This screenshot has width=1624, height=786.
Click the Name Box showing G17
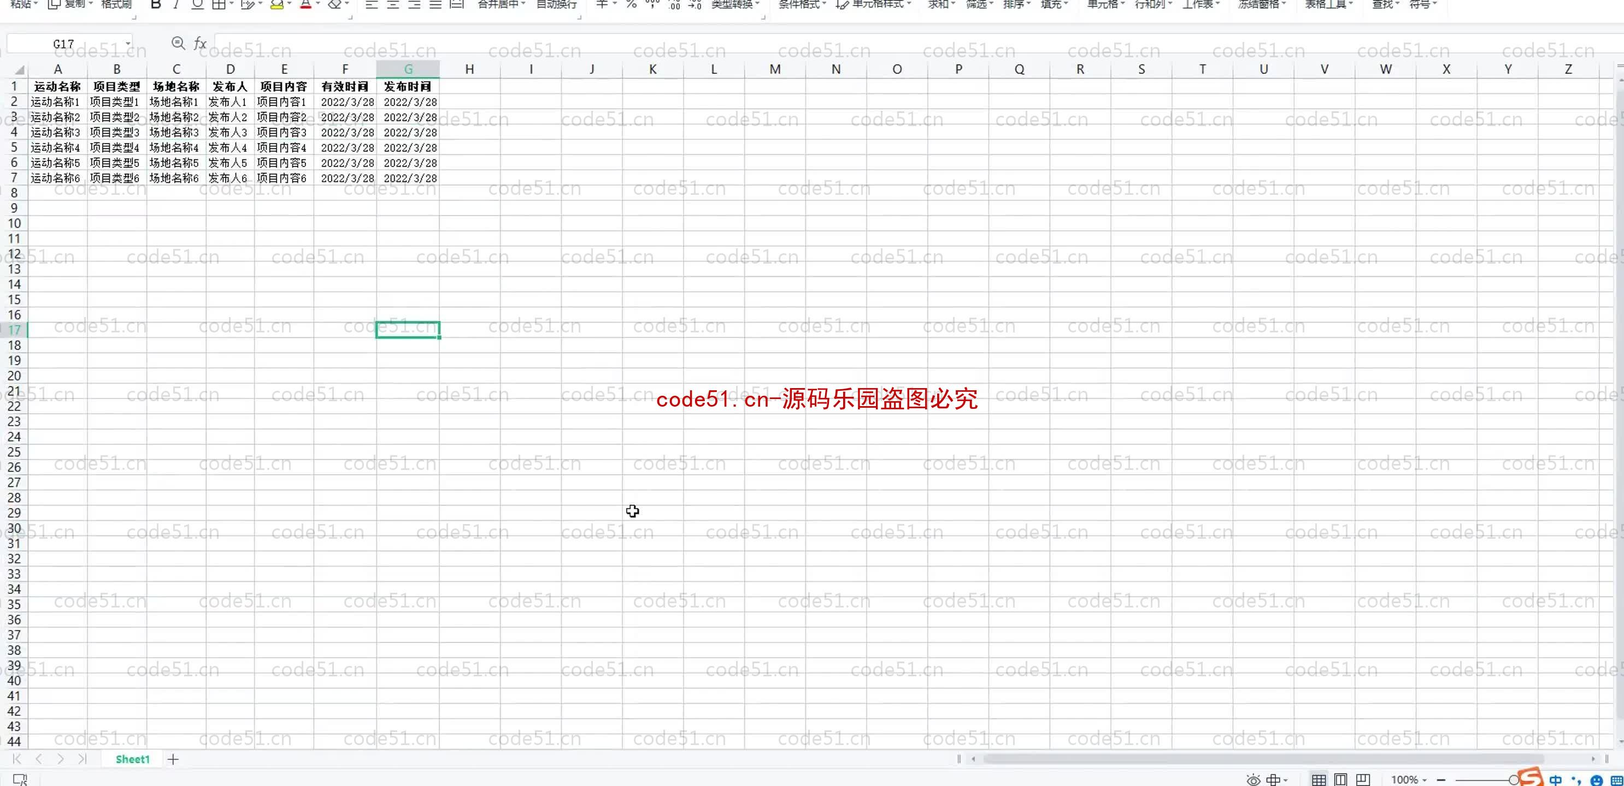[x=69, y=44]
